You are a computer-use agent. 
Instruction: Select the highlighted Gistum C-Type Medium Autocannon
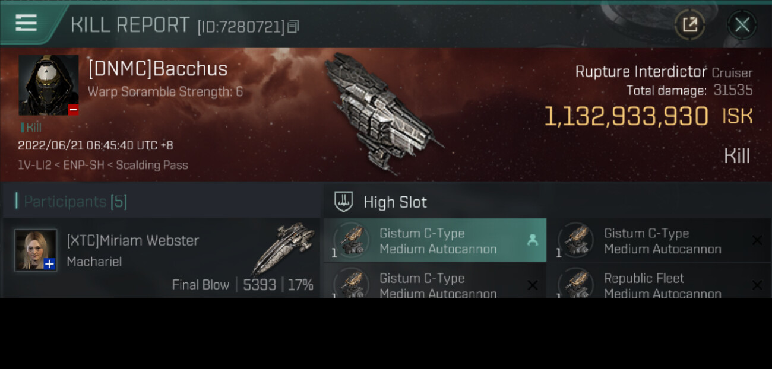click(x=435, y=240)
